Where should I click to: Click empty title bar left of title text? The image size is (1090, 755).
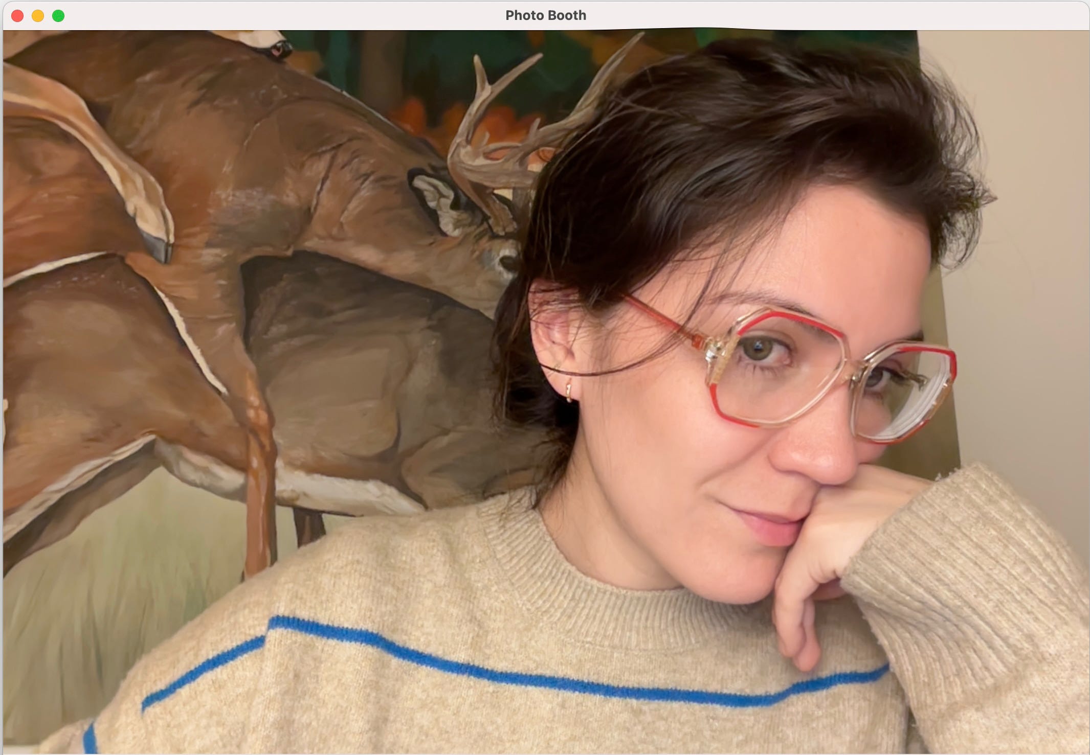[281, 15]
